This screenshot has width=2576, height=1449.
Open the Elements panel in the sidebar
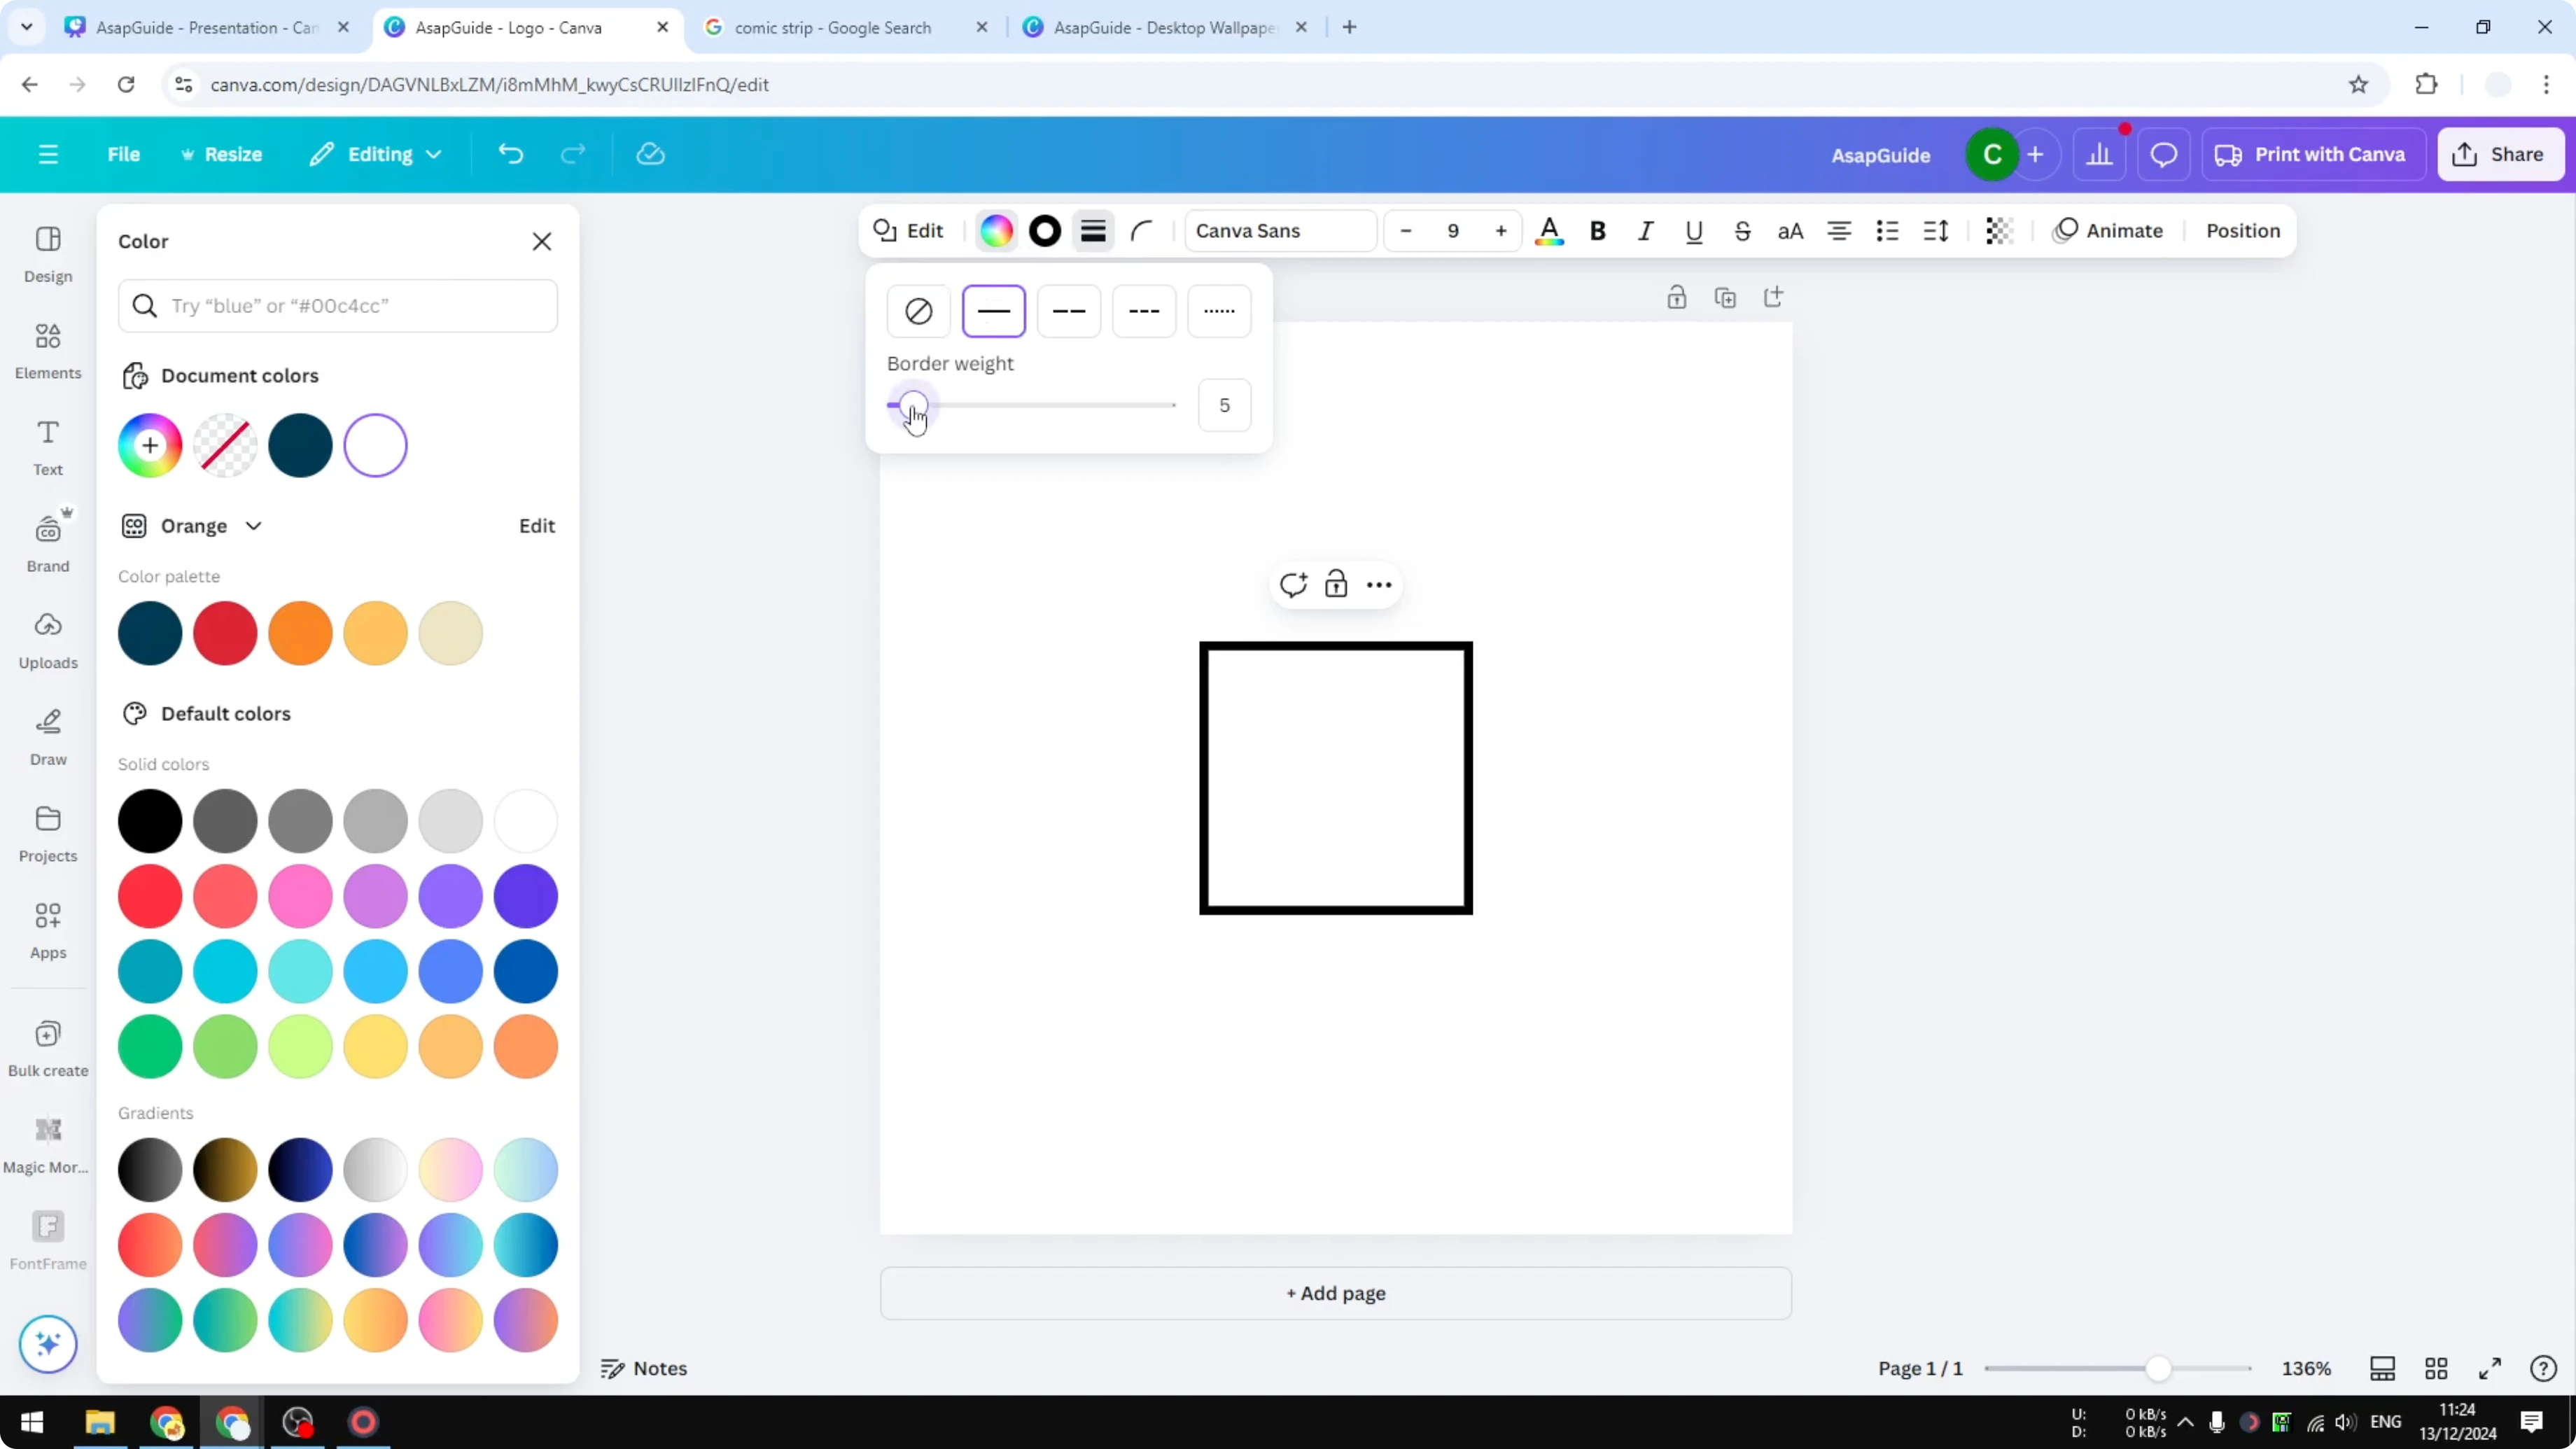(47, 349)
